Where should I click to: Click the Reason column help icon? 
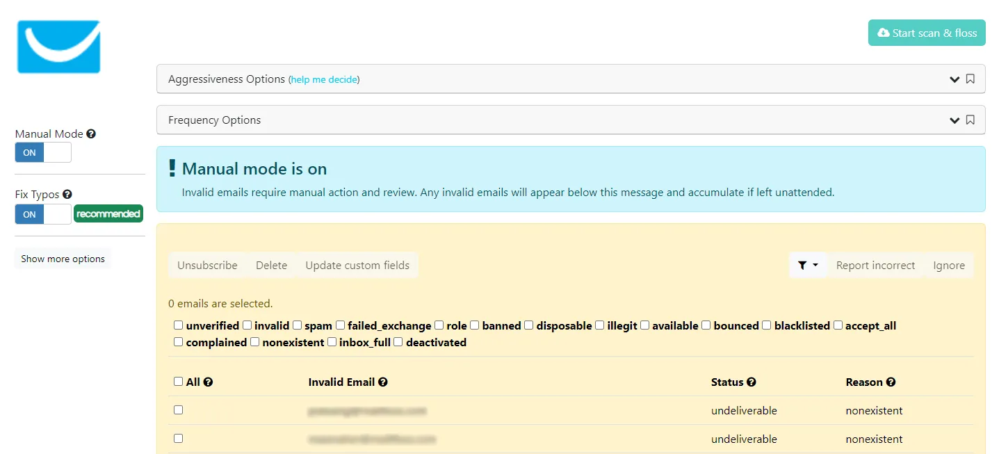(891, 382)
